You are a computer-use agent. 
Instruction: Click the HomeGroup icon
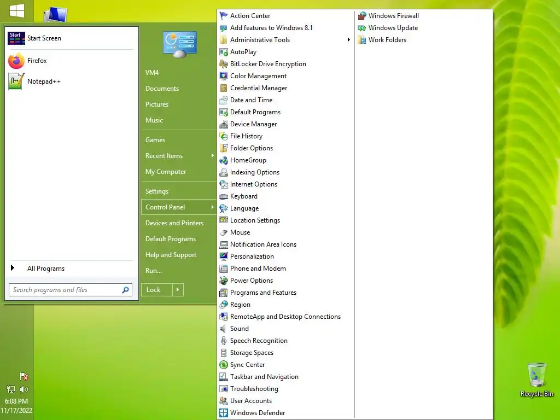click(x=224, y=160)
